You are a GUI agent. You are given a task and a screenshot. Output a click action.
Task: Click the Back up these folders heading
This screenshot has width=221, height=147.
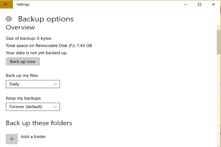pyautogui.click(x=39, y=123)
